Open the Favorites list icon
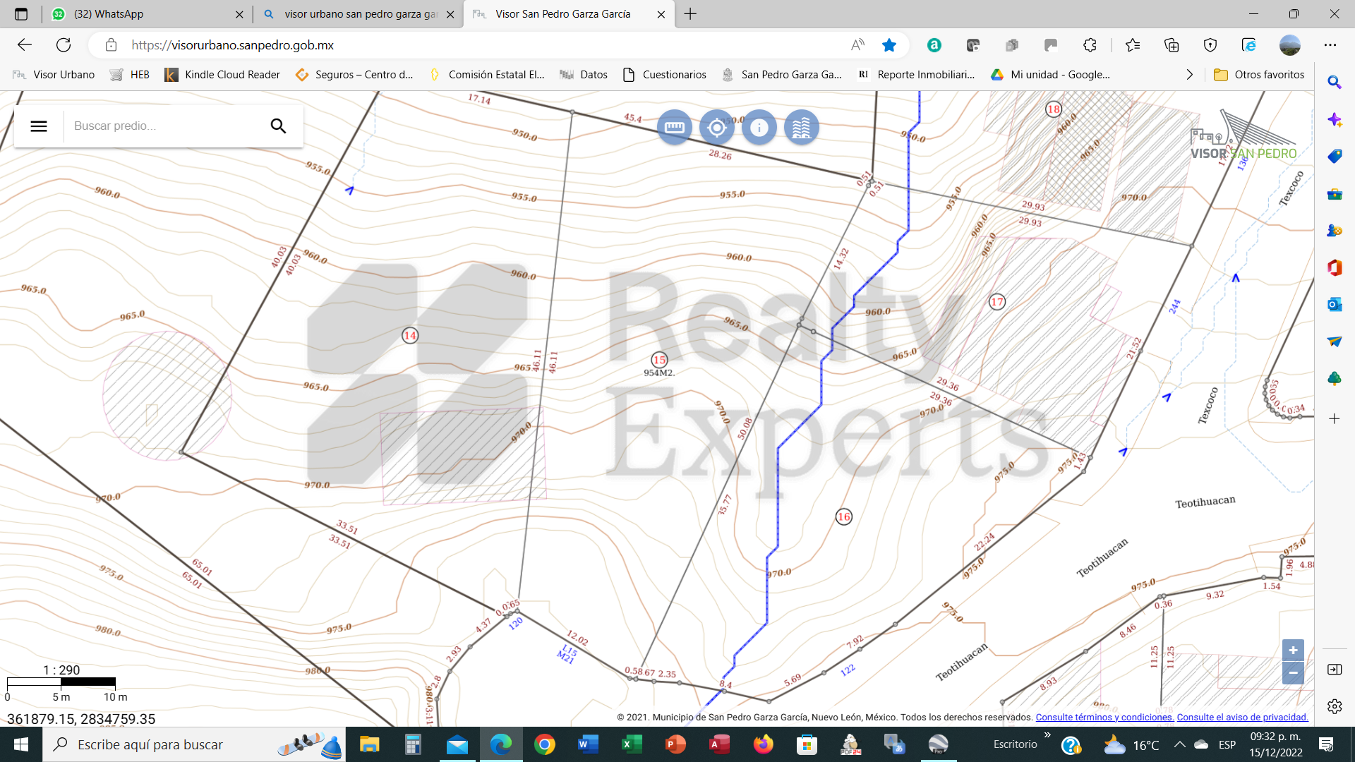The height and width of the screenshot is (762, 1355). [1133, 45]
